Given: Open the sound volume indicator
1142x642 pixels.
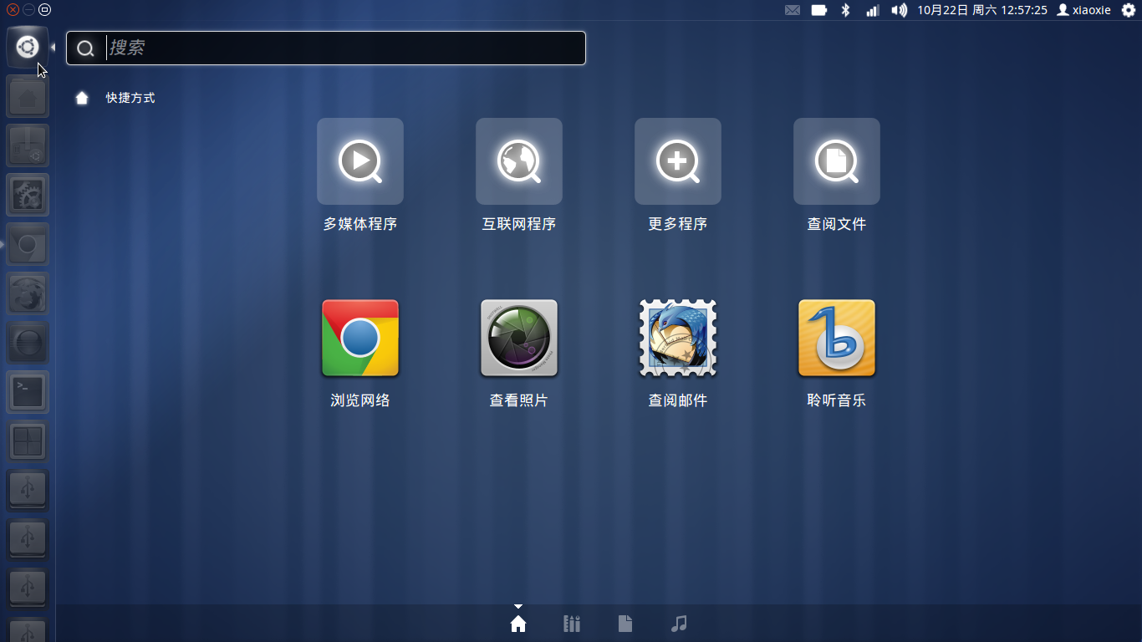Looking at the screenshot, I should click(x=900, y=10).
